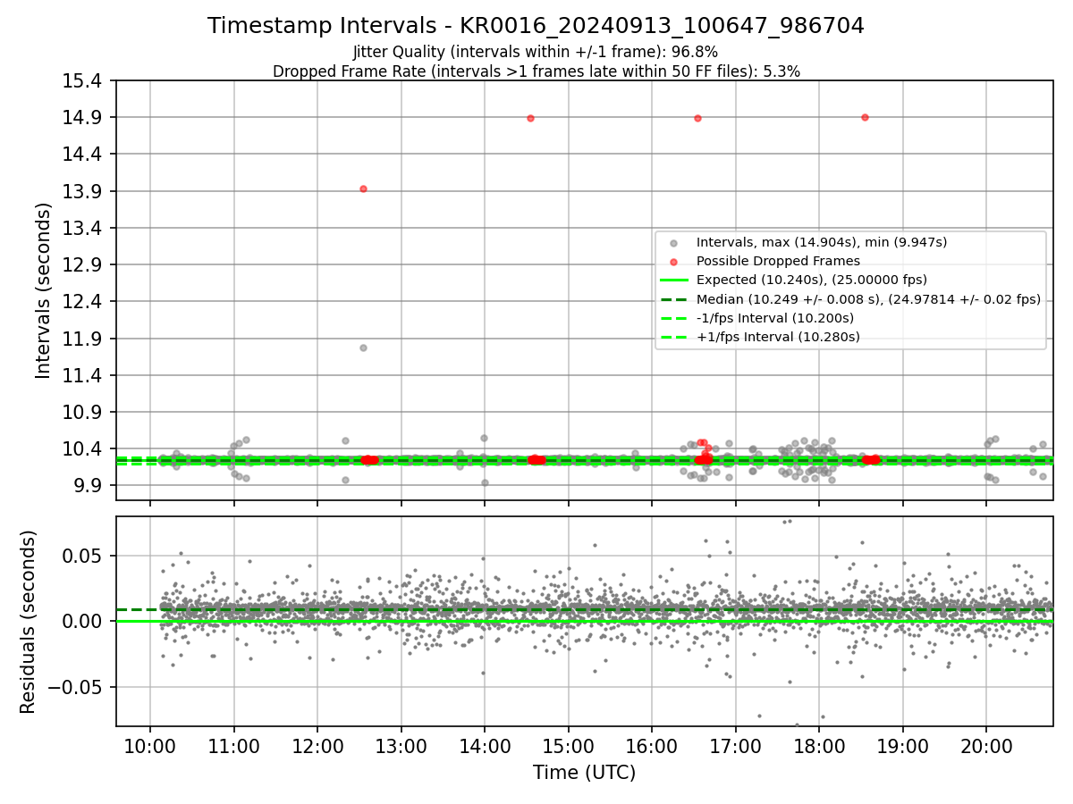
Task: Click the 15:00 time tick label
Action: [x=568, y=746]
